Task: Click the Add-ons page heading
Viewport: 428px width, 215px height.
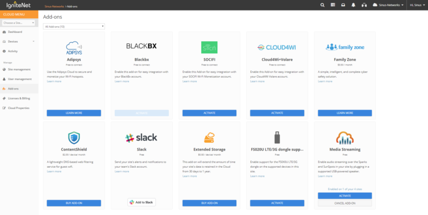Action: click(52, 17)
